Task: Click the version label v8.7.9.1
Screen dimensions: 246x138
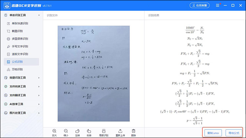Action: (47, 6)
